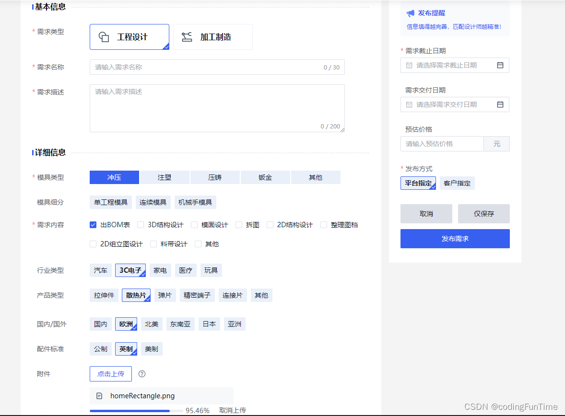Select 汽车 industry type

pyautogui.click(x=101, y=270)
